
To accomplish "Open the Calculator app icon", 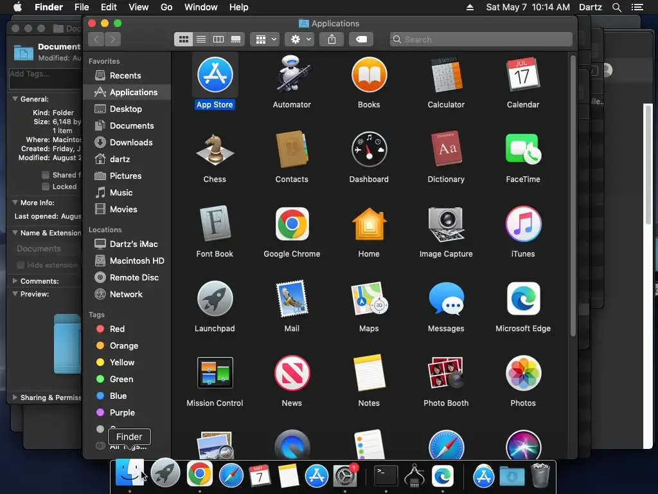I will pyautogui.click(x=446, y=75).
